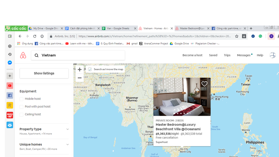This screenshot has width=279, height=157.
Task: Open Sendo shortcut in the sidebar
Action: pyautogui.click(x=10, y=115)
